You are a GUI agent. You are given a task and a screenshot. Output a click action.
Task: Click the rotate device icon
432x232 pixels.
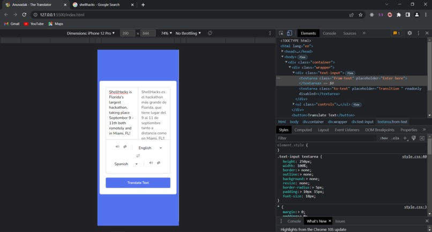[x=210, y=33]
